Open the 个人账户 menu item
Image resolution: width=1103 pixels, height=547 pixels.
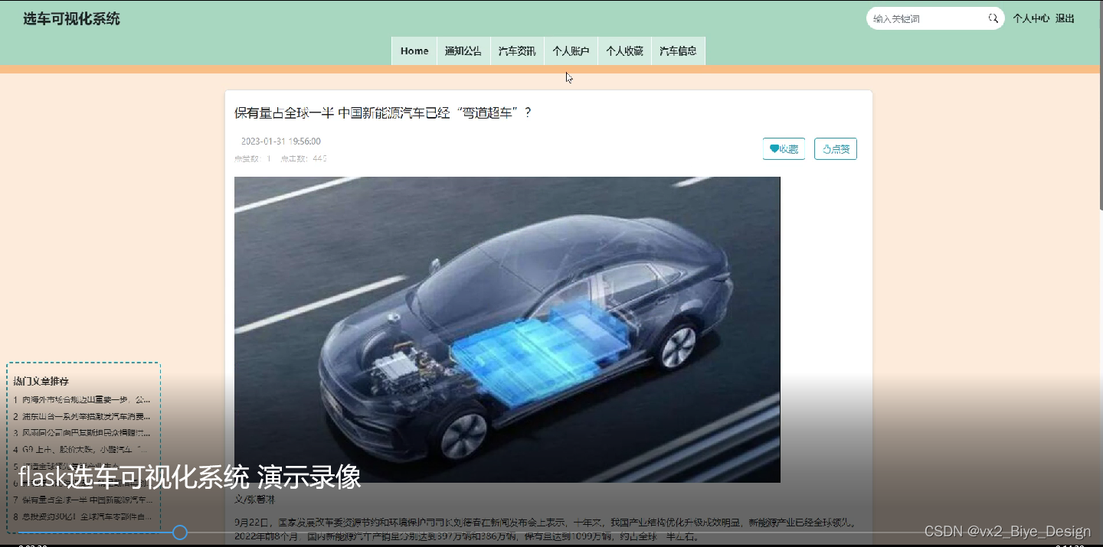(571, 51)
